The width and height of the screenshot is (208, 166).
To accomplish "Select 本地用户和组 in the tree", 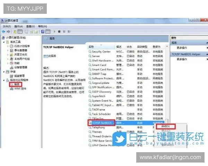I will click(22, 59).
